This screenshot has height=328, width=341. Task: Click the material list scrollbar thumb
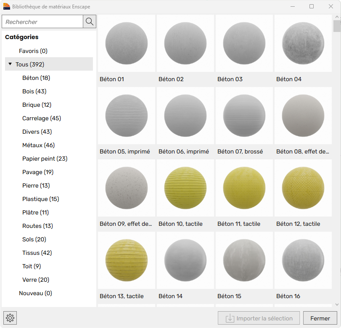pos(337,26)
